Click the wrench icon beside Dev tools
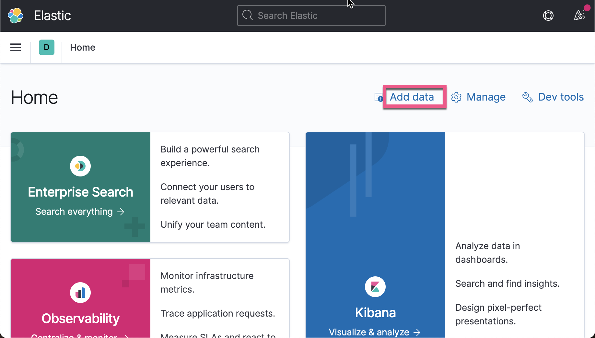 [527, 97]
